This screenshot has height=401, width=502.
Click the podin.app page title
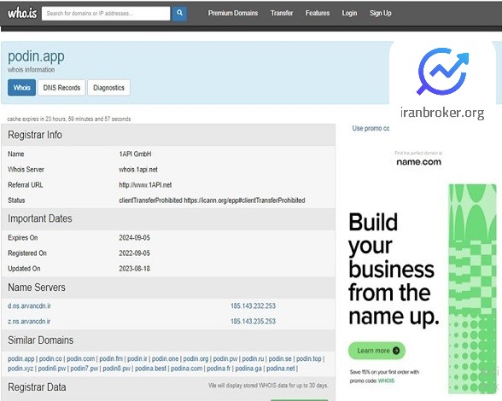[x=36, y=56]
